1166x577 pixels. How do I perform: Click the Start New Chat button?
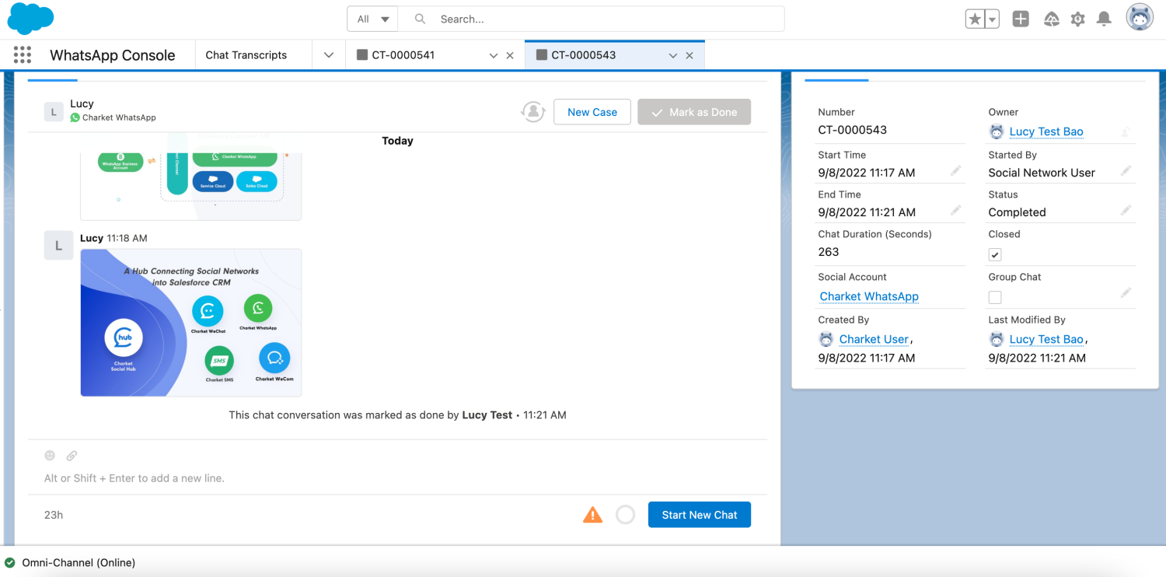tap(700, 515)
